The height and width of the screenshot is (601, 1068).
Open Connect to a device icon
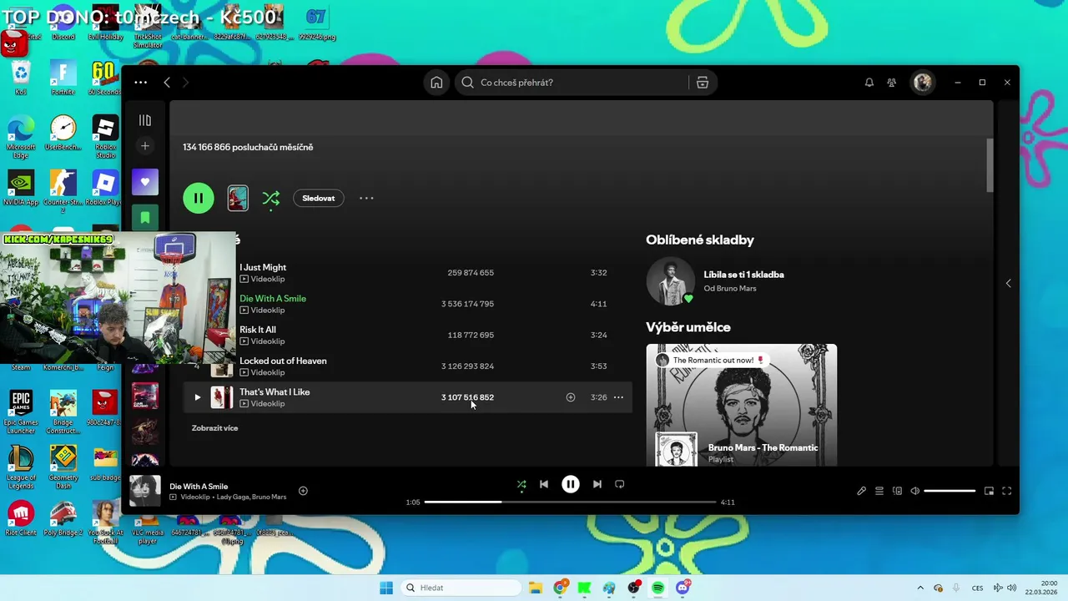point(898,491)
